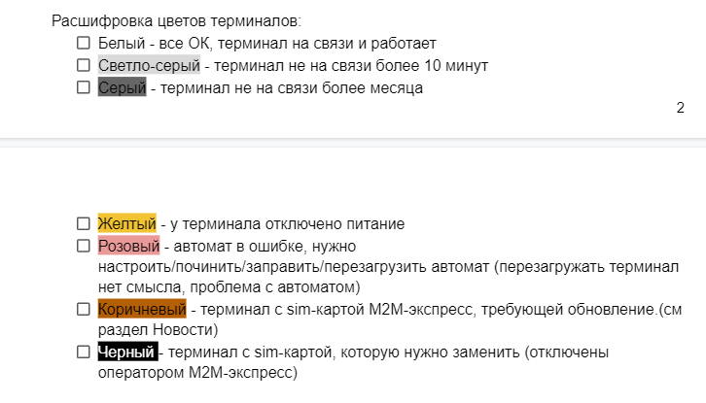Click page number 2 in footer
Screen dimensions: 706x403
(x=681, y=108)
